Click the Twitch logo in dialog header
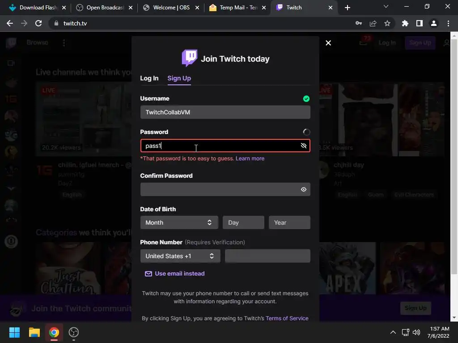The height and width of the screenshot is (343, 458). tap(189, 58)
